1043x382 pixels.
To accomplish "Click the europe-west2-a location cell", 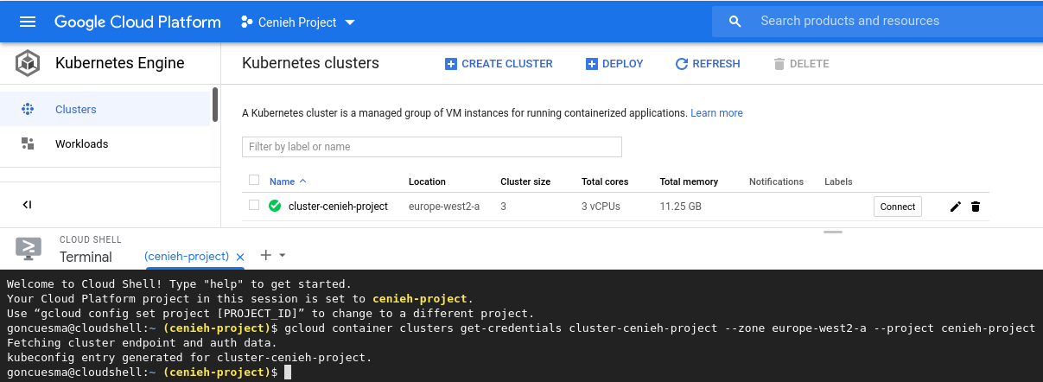I will pos(444,207).
